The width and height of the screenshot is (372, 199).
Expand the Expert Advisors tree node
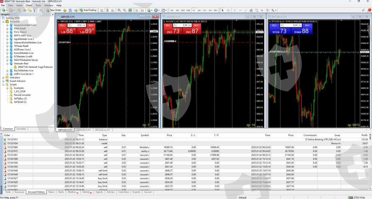coord(3,81)
